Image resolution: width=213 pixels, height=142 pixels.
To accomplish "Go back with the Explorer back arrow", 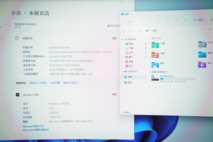I will [x=123, y=31].
